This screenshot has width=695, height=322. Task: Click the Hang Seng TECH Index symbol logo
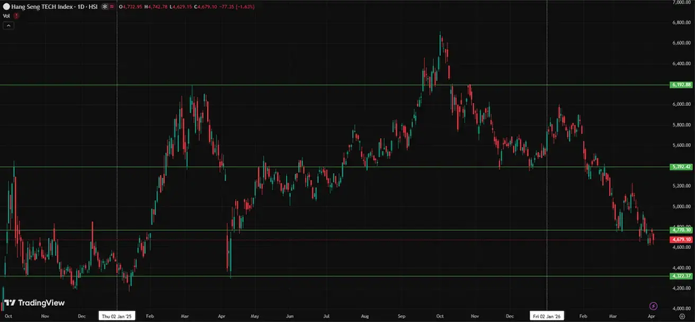point(6,6)
